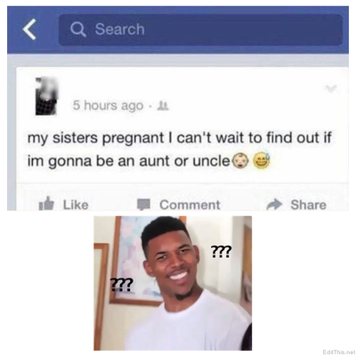Screen dimensions: 356x356
Task: Open the '5 hours ago' timestamp link
Action: [108, 105]
